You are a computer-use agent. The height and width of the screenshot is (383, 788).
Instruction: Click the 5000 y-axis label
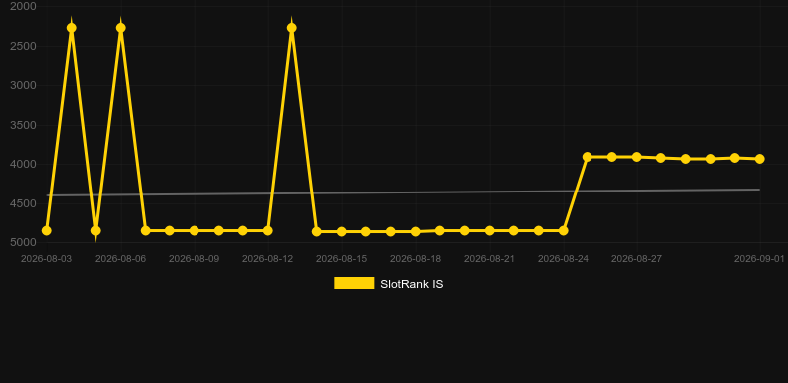[x=23, y=242]
